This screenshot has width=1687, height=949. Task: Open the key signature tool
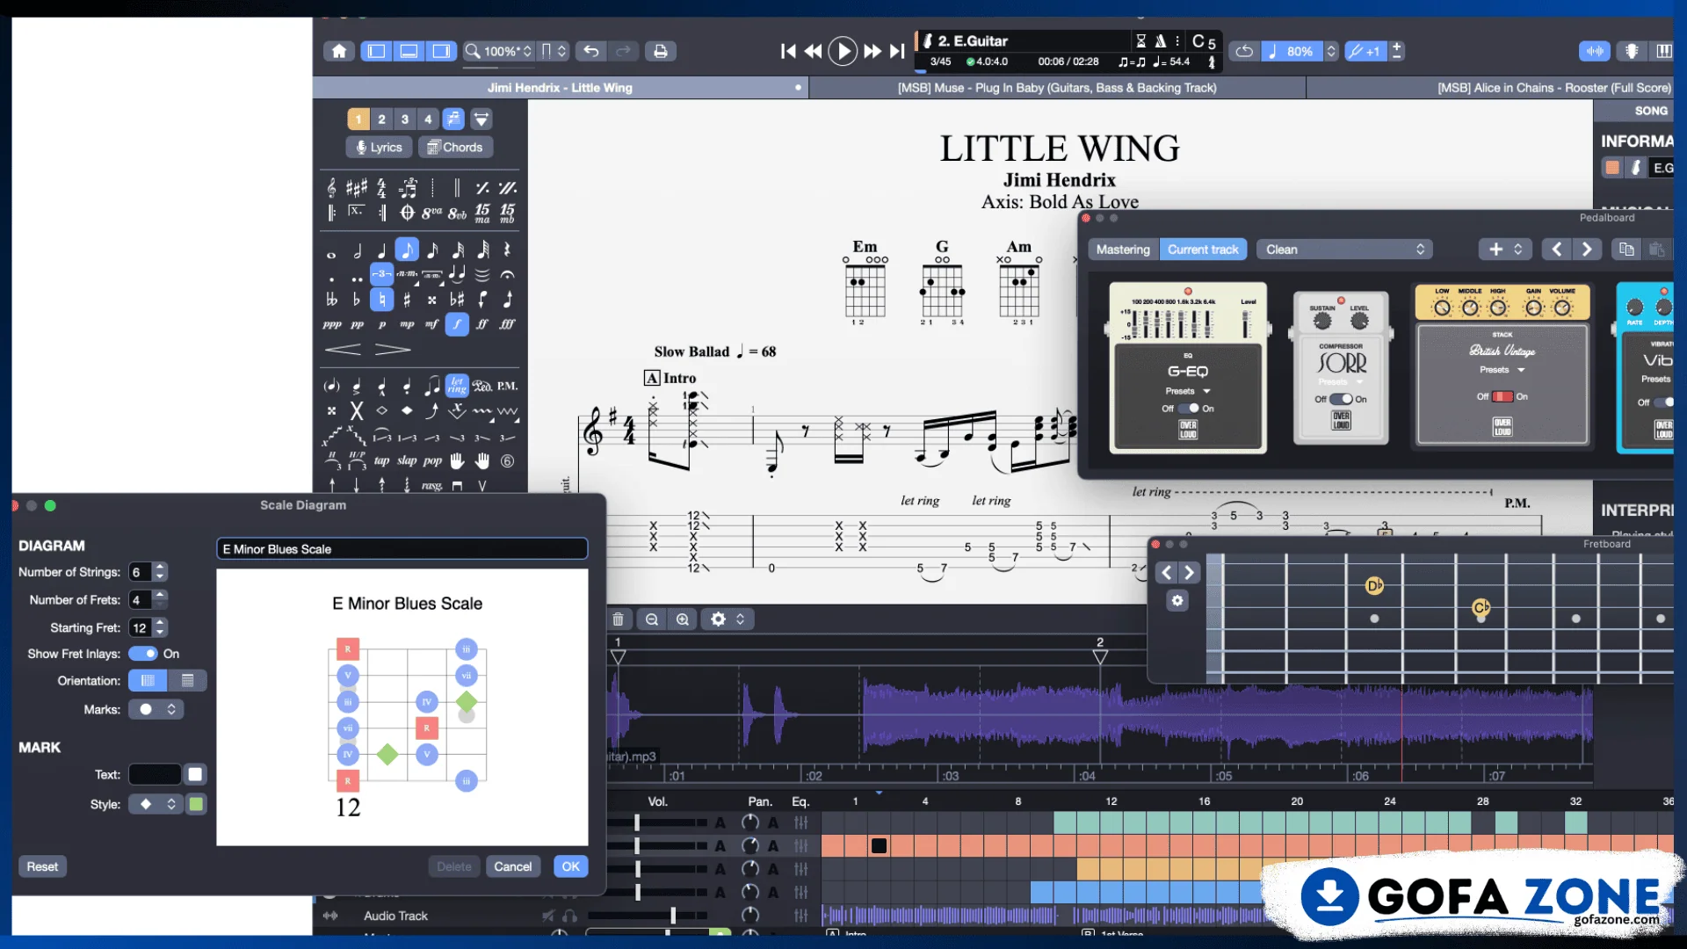tap(356, 187)
